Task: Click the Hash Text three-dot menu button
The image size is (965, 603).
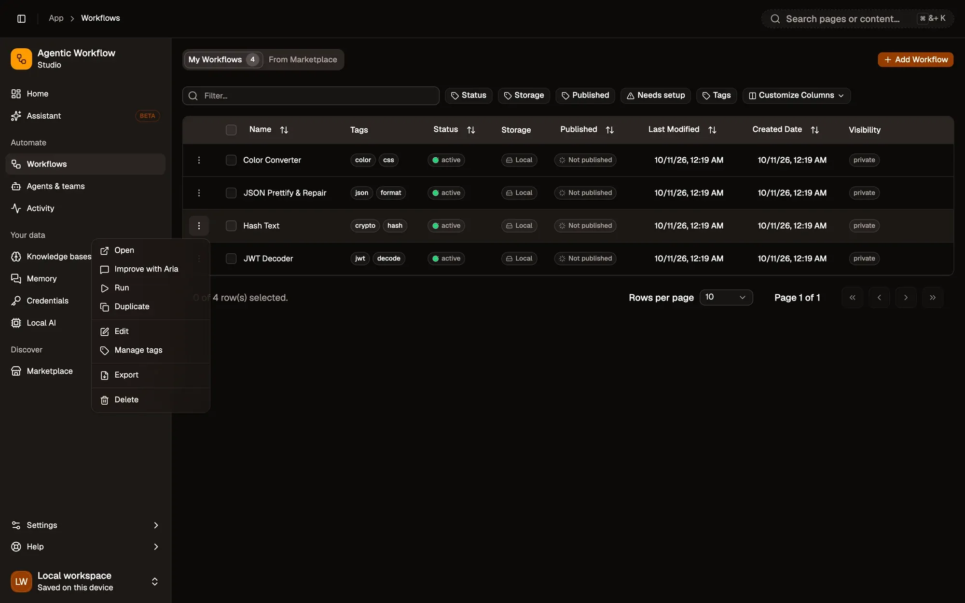Action: [x=199, y=226]
